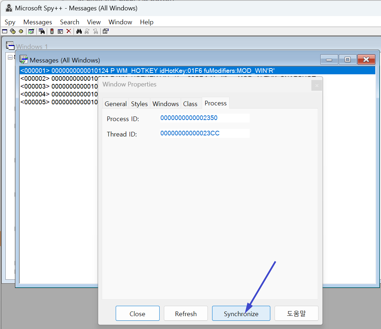Click the Windows 1 child window icon
Viewport: 381px width, 329px height.
(10, 45)
